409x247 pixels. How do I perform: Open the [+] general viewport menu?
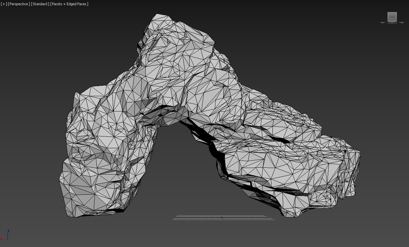point(3,4)
